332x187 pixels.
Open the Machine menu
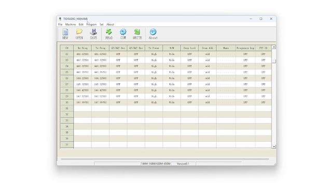point(71,24)
